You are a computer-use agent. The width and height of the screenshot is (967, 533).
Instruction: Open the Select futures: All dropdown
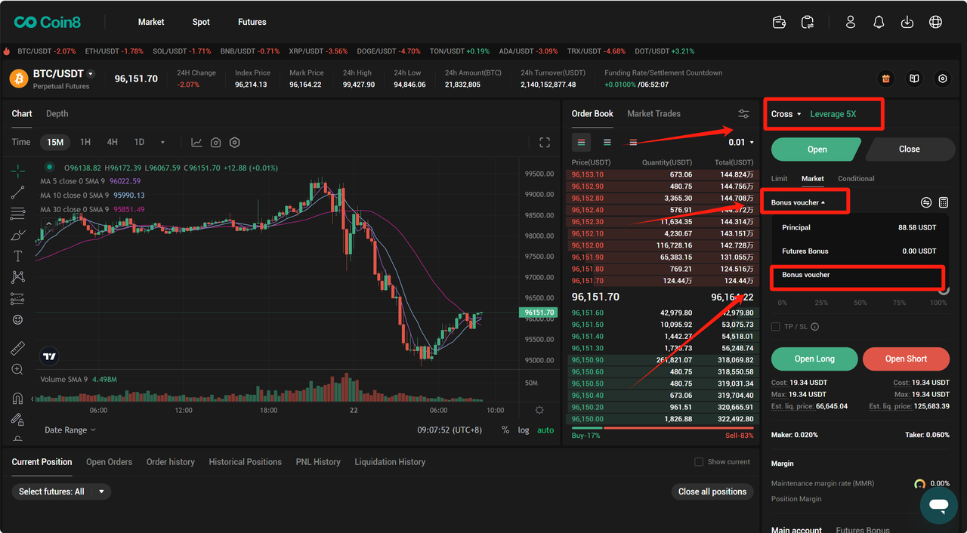coord(61,491)
